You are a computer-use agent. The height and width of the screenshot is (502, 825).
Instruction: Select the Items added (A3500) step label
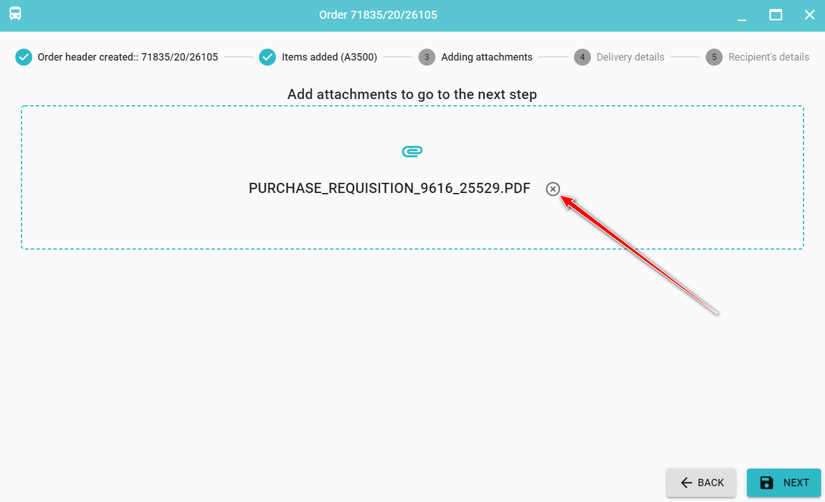coord(329,57)
